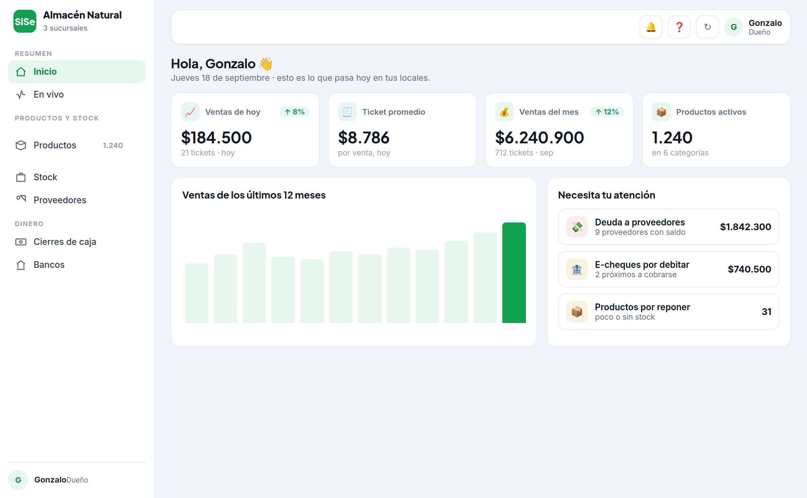Open E-cheques por debitar alert card
This screenshot has width=807, height=498.
click(x=669, y=269)
